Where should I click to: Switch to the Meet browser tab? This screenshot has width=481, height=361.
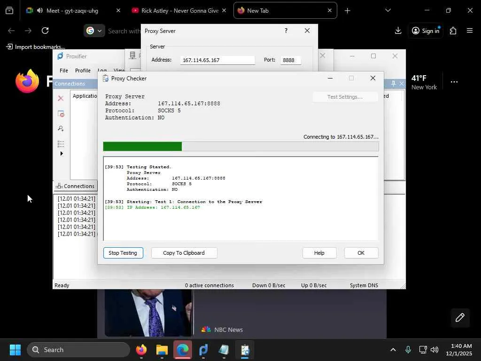pyautogui.click(x=72, y=10)
